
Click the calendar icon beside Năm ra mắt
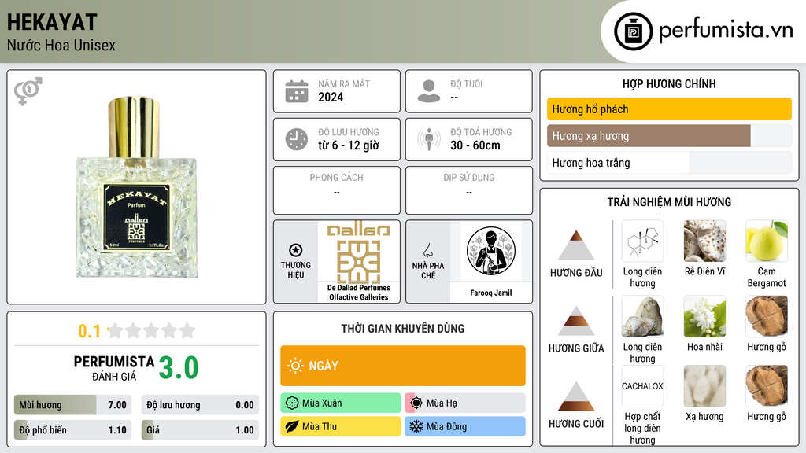pyautogui.click(x=297, y=91)
